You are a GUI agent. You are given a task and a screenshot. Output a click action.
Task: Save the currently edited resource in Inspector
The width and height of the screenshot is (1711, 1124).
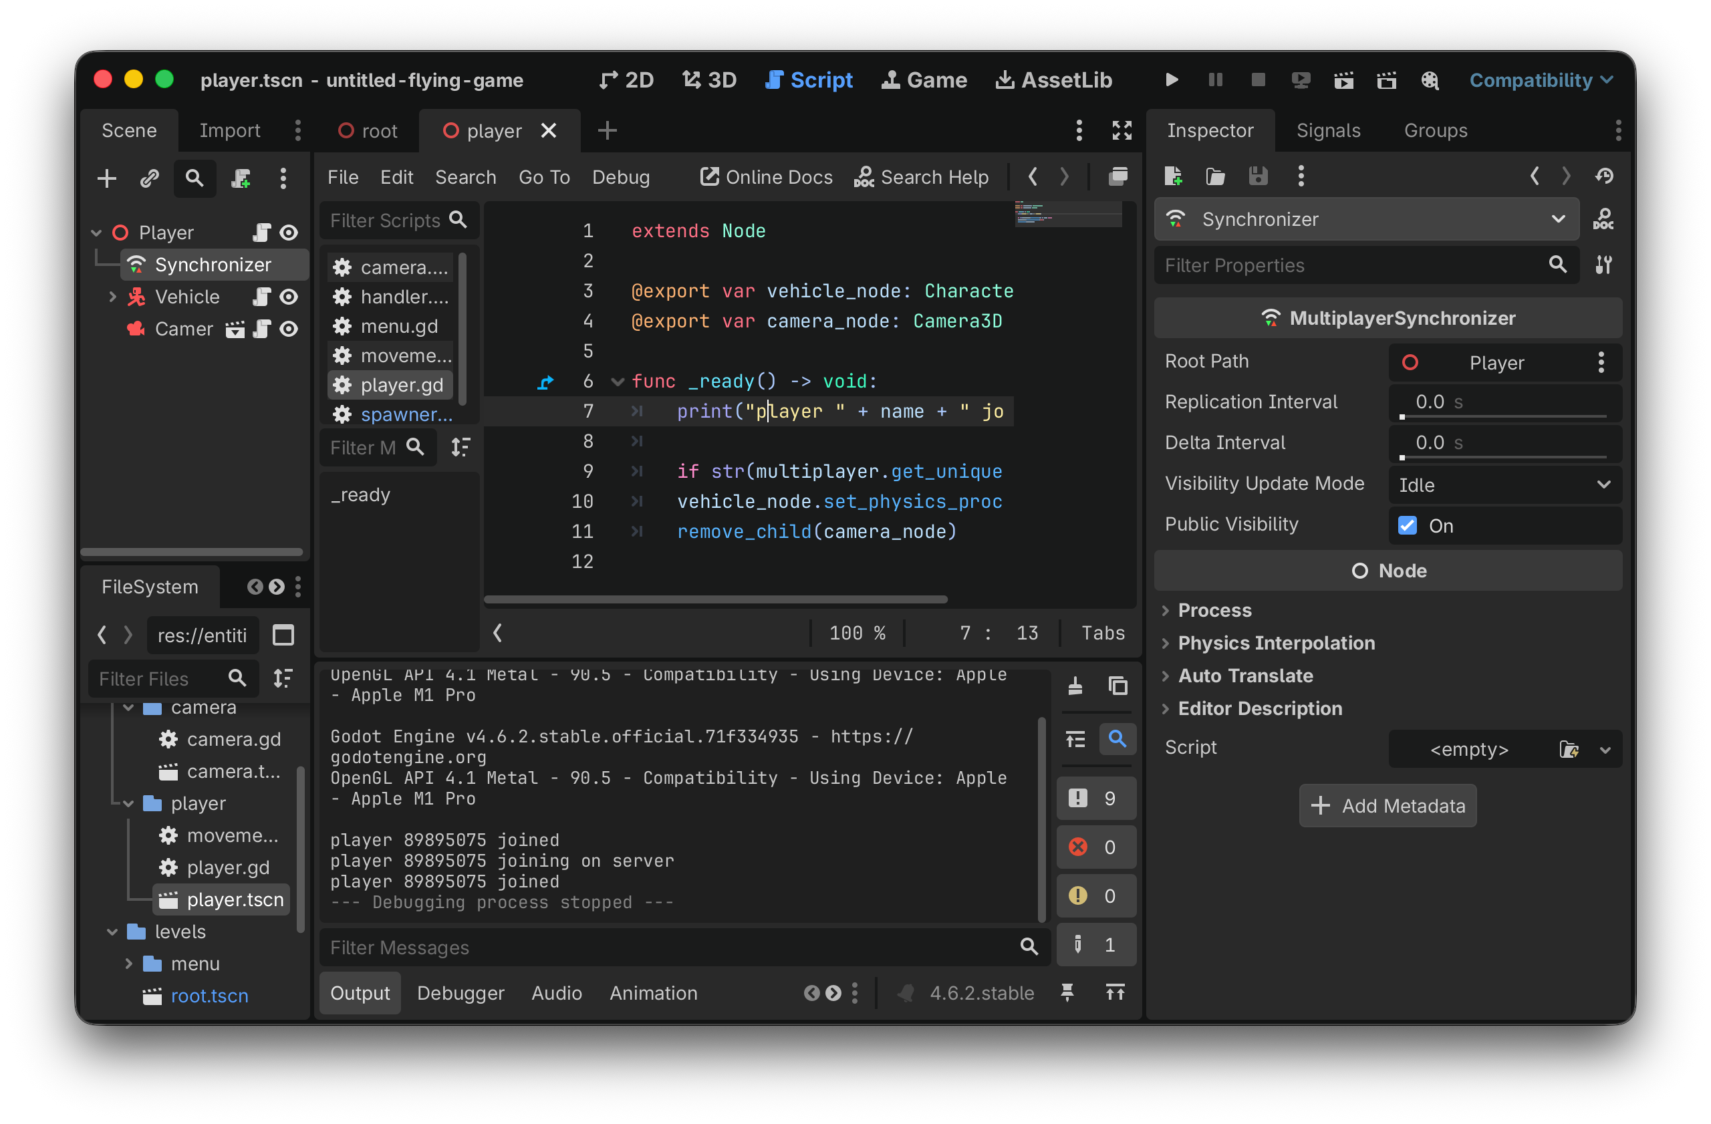point(1258,176)
